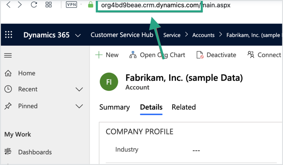Click Accounts in the breadcrumb
This screenshot has width=283, height=165.
204,35
